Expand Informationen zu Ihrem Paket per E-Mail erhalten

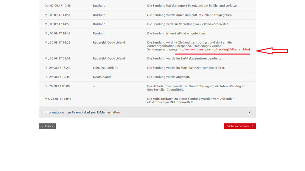pyautogui.click(x=147, y=113)
